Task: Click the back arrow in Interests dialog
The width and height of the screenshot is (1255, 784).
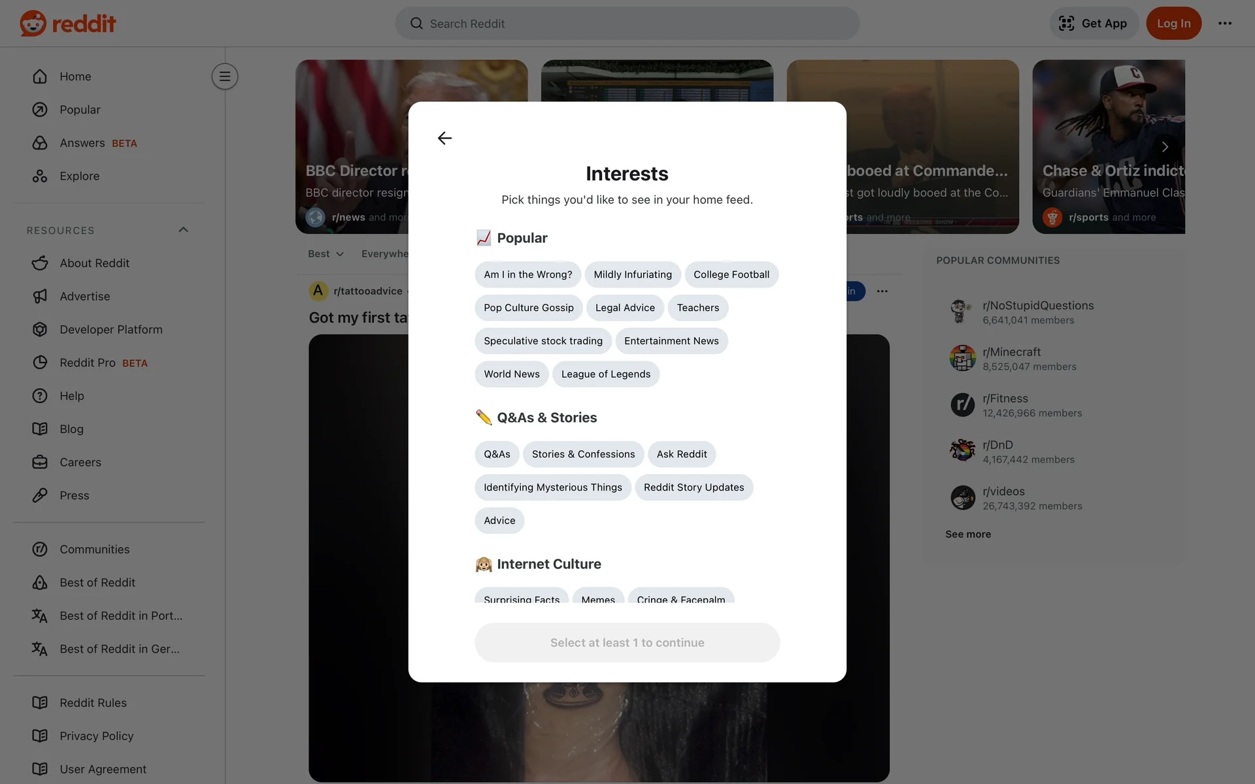Action: pos(444,138)
